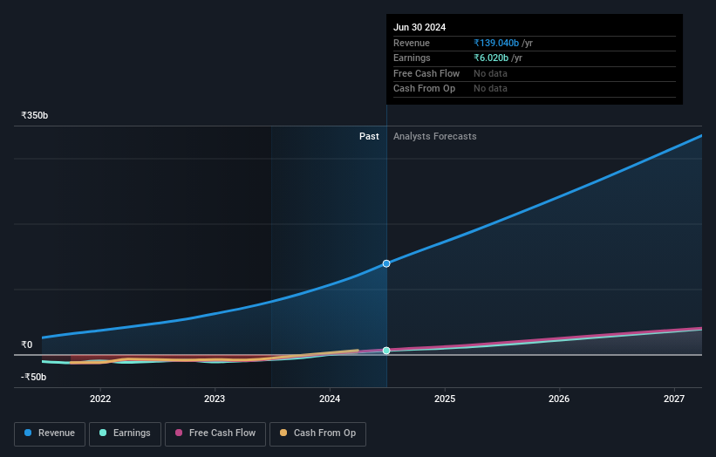Screen dimensions: 716x457
Task: Toggle the Free Cash Flow legend button
Action: [x=215, y=433]
